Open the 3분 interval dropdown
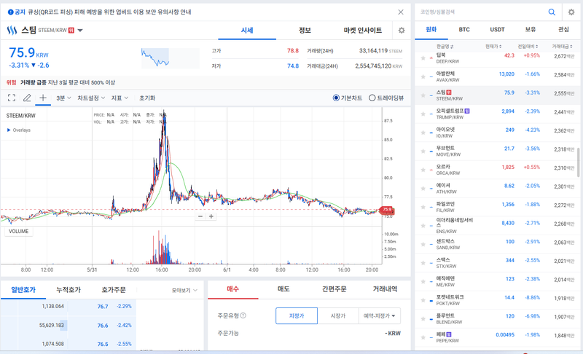 pos(63,98)
